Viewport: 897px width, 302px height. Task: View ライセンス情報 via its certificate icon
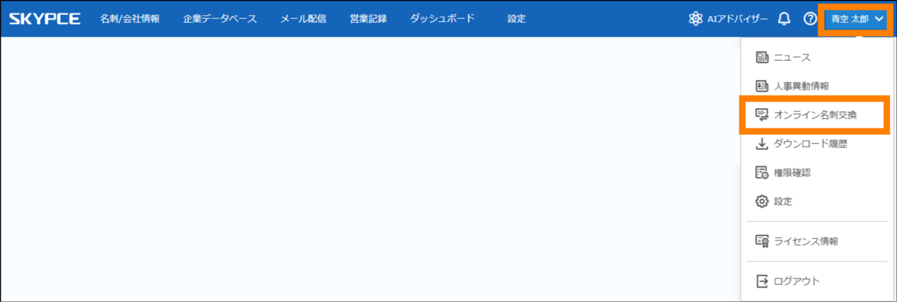(762, 241)
